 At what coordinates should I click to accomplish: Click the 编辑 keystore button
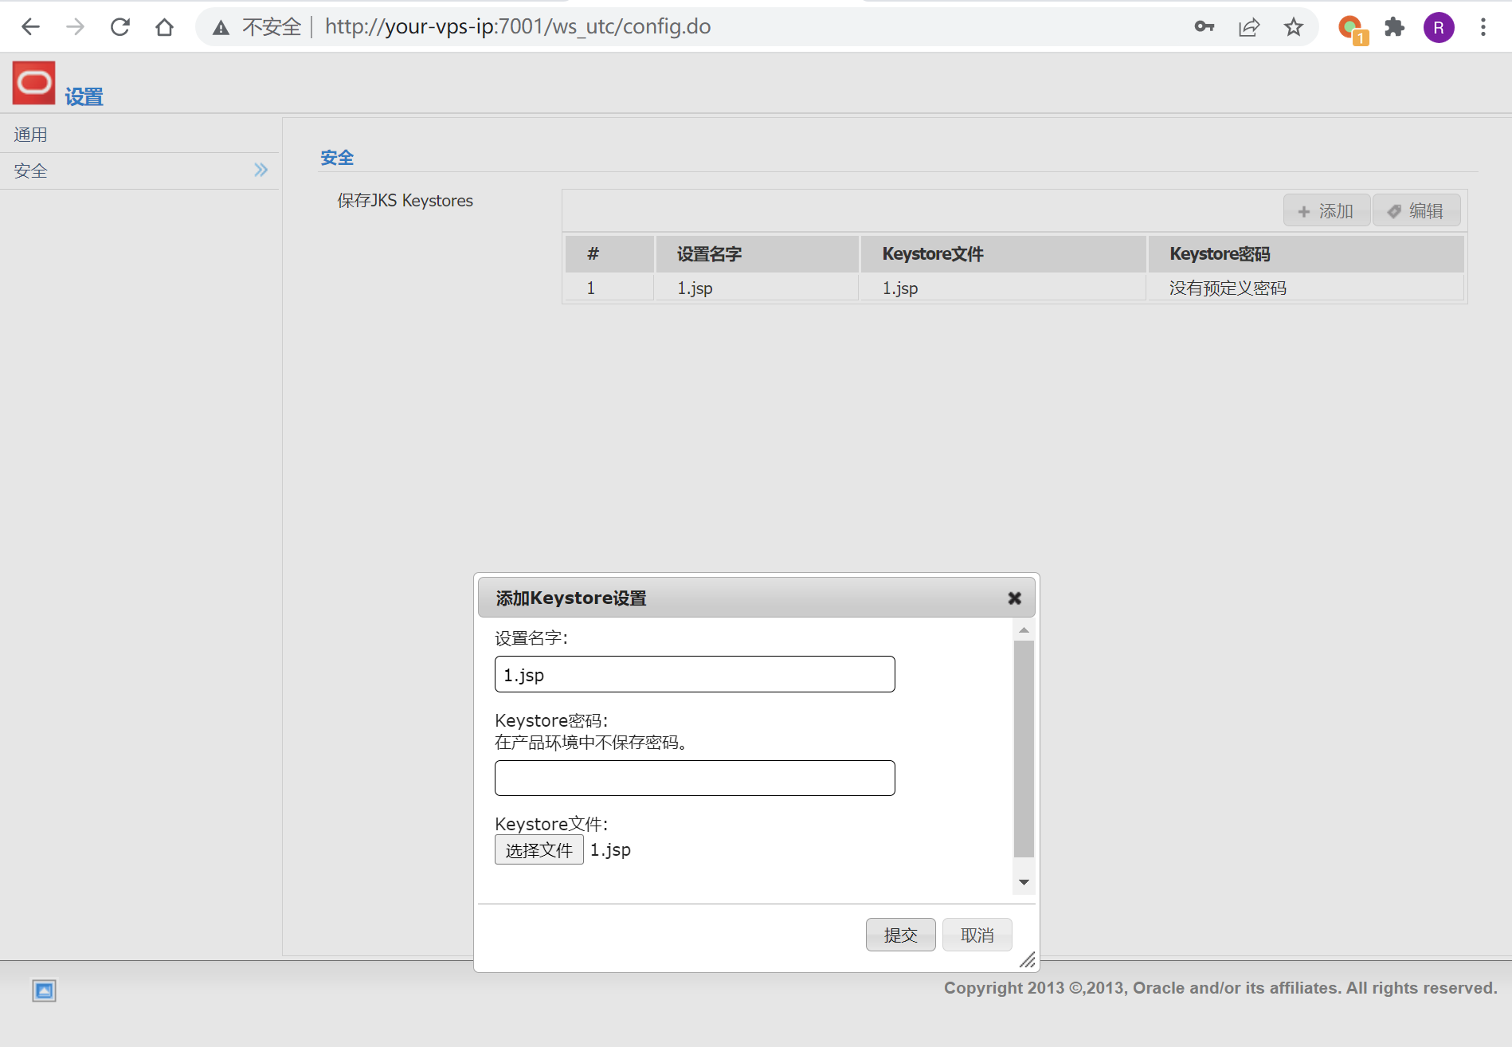[x=1416, y=211]
